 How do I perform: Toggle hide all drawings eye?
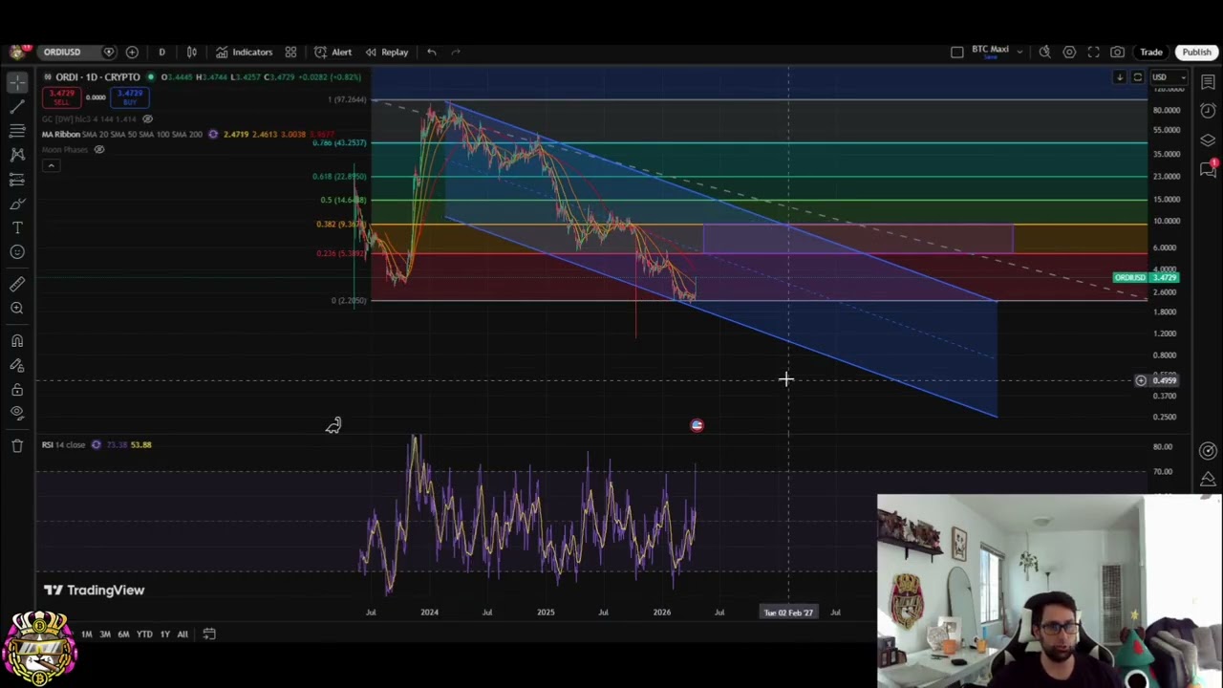click(x=17, y=413)
